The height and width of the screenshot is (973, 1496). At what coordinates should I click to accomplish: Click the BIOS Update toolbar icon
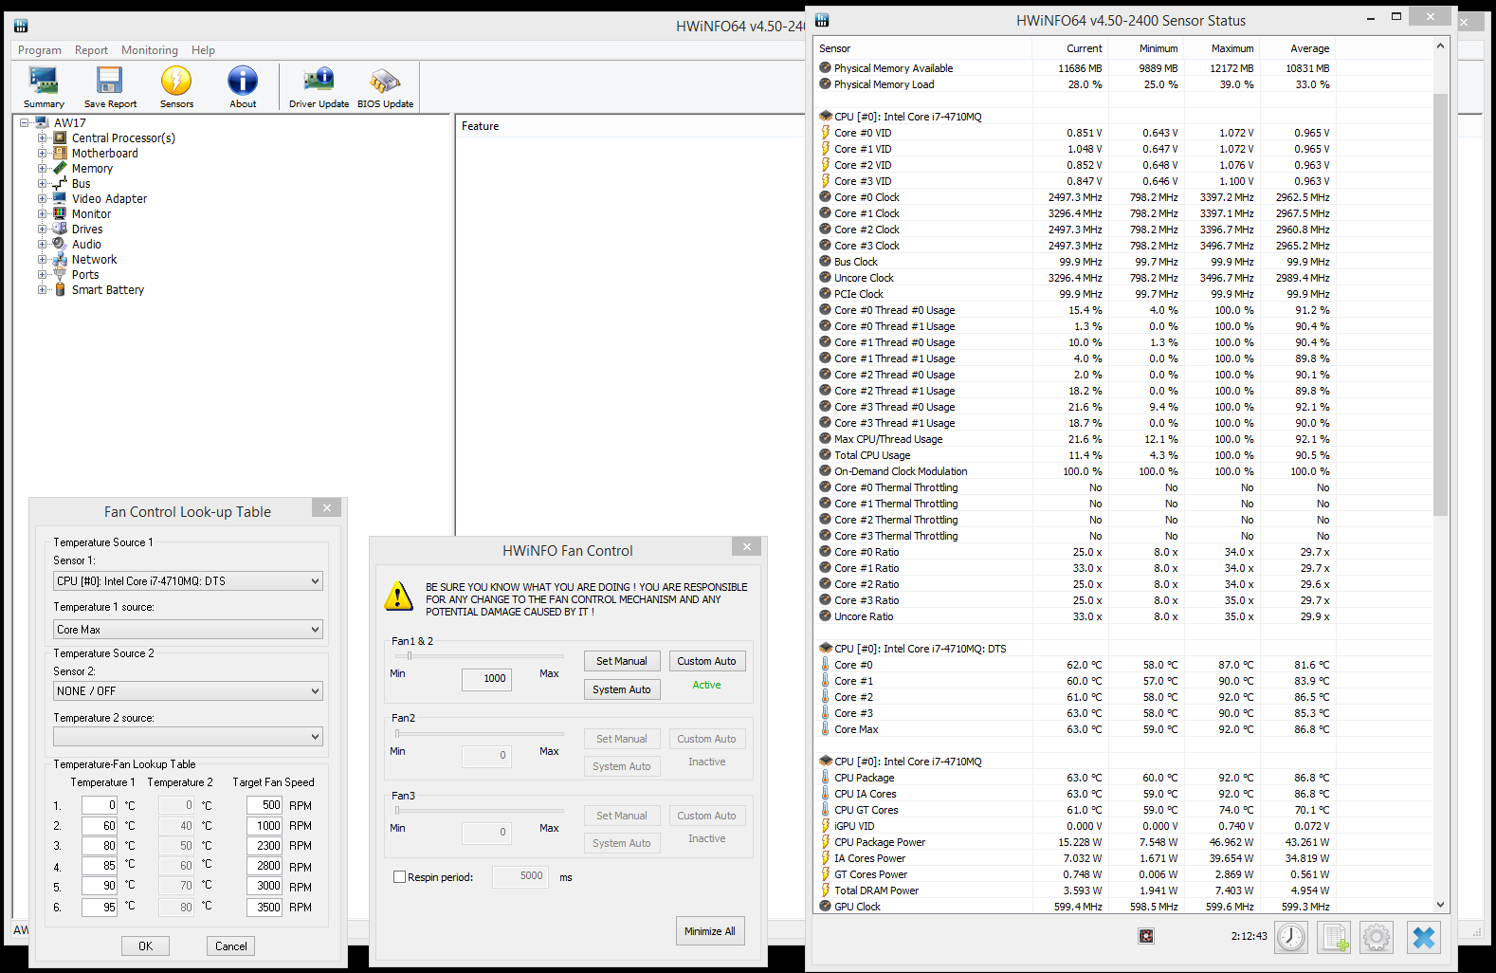pyautogui.click(x=385, y=87)
